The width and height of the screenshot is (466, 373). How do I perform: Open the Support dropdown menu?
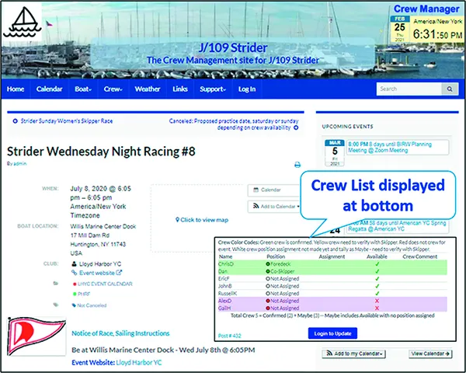(212, 89)
